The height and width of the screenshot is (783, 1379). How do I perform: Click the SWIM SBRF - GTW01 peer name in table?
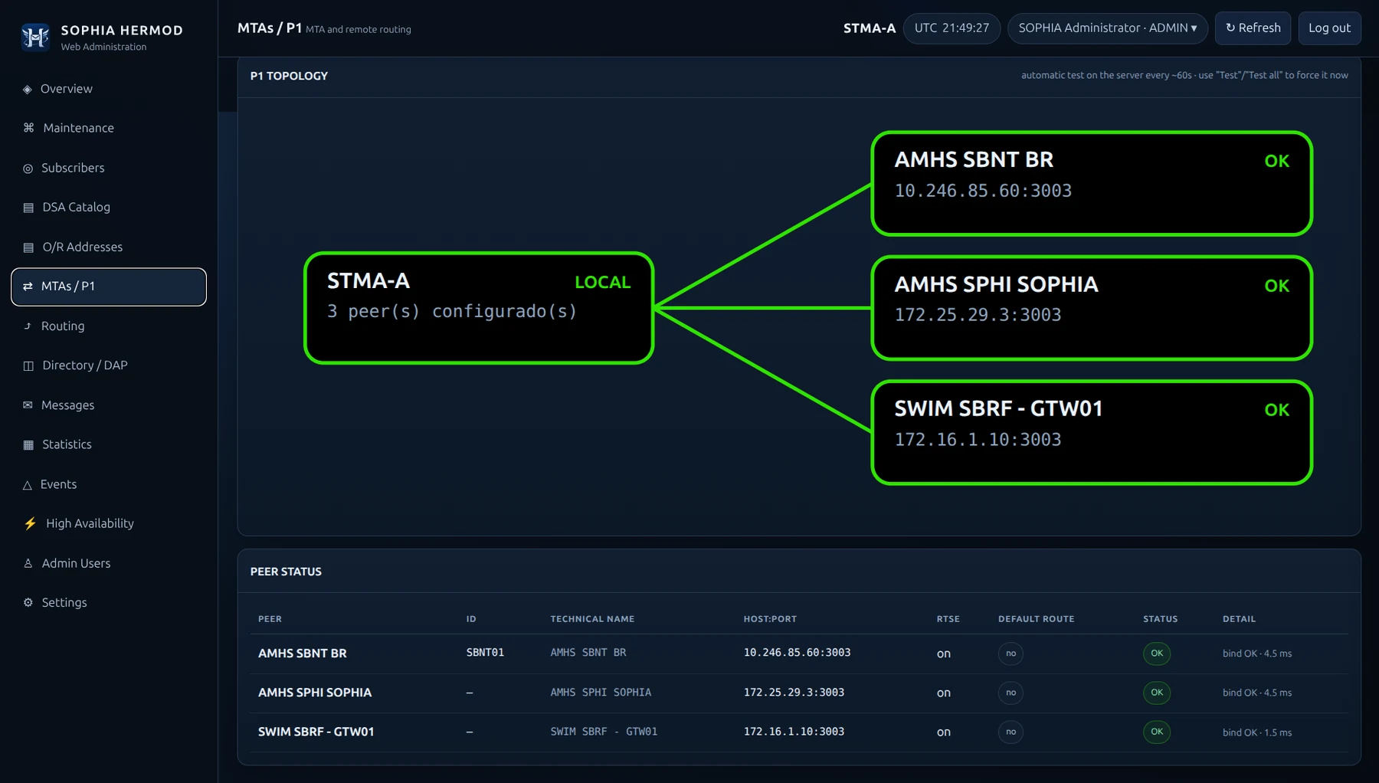(316, 732)
